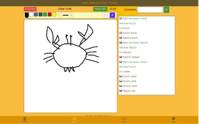
Task: Decrease brush thickness with minus button
Action: coord(60,15)
